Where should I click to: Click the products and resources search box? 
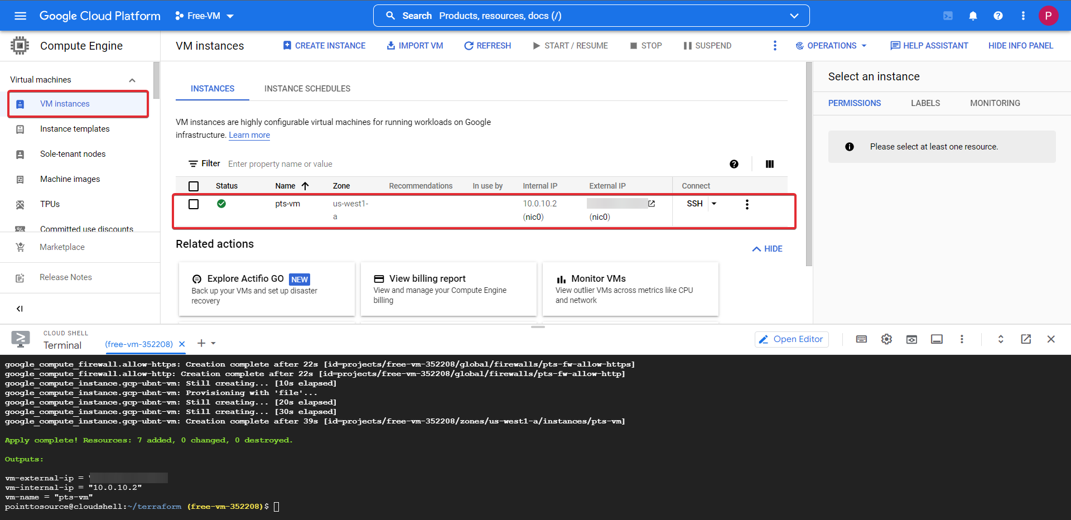tap(591, 16)
